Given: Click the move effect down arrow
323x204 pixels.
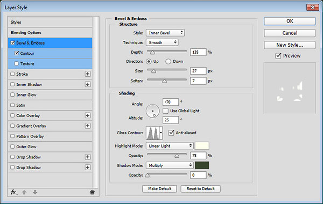Looking at the screenshot, I should [x=35, y=192].
